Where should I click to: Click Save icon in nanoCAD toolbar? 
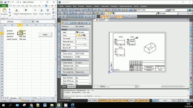click(66, 10)
